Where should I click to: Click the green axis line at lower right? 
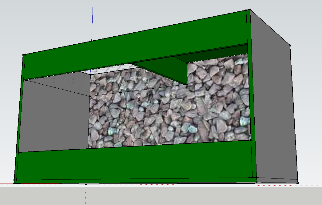tap(311, 183)
